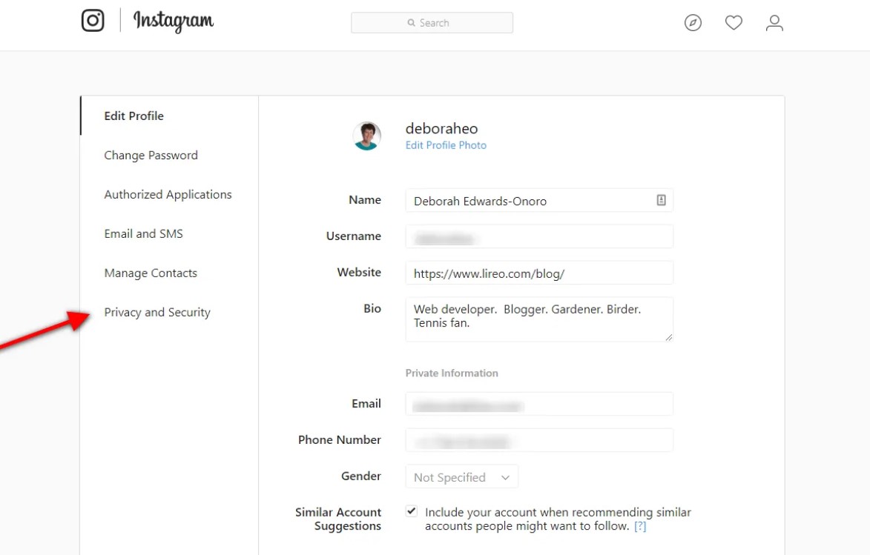Select the Edit Profile tab
Image resolution: width=870 pixels, height=555 pixels.
coord(134,116)
